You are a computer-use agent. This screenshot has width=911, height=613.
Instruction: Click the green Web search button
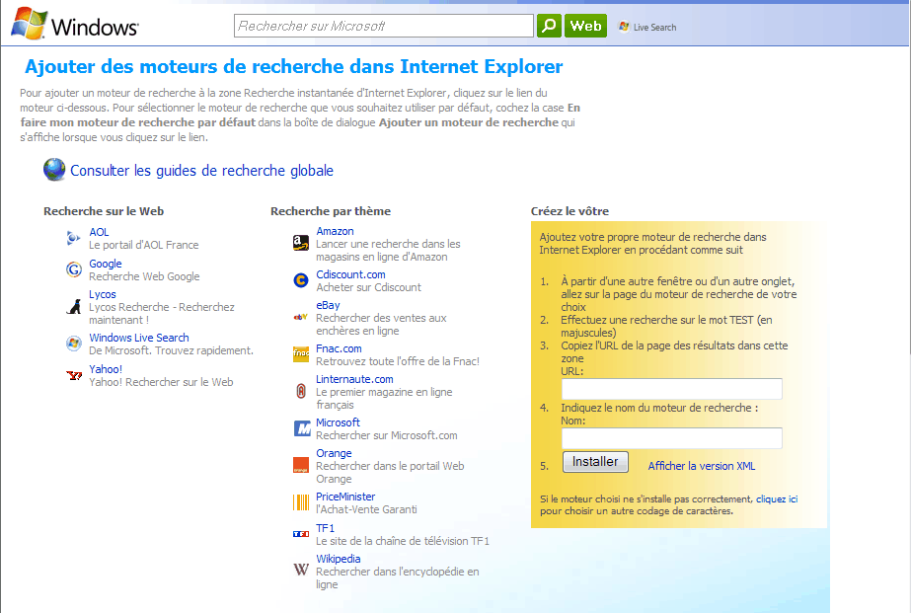(x=585, y=26)
